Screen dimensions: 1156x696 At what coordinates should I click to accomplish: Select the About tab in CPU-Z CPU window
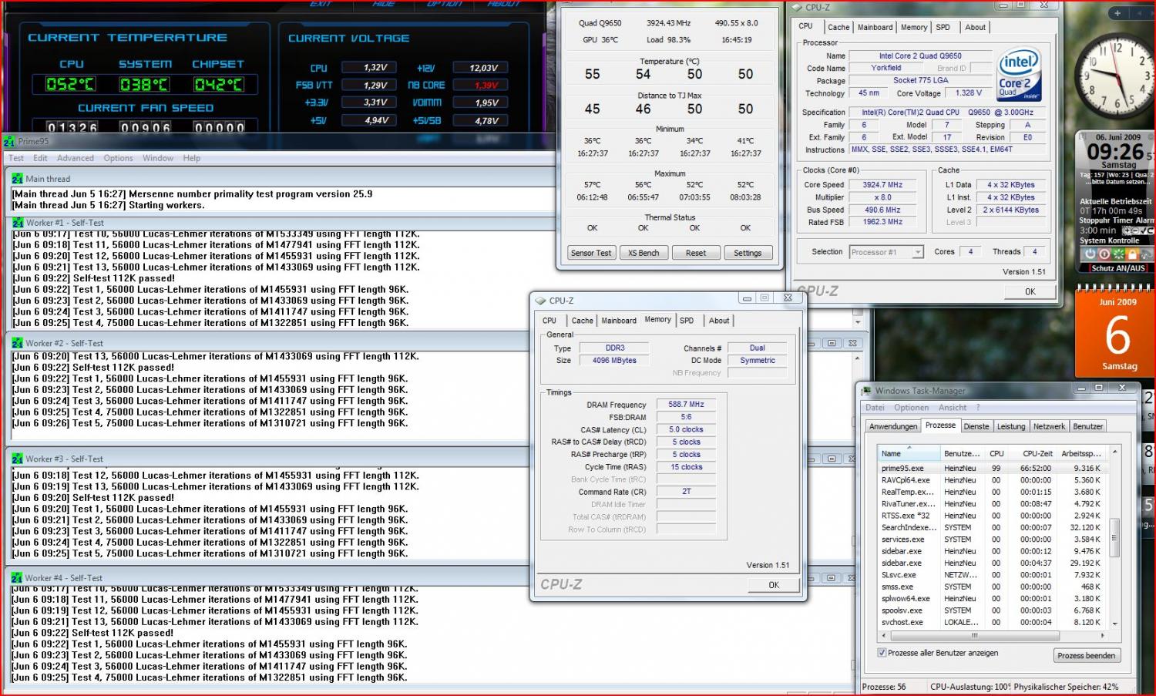tap(976, 27)
